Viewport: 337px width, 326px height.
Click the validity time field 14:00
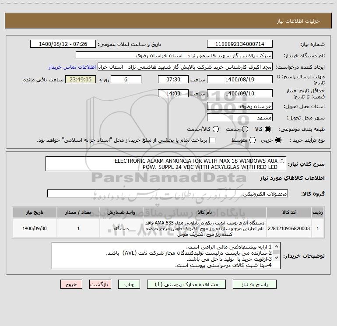click(x=173, y=93)
